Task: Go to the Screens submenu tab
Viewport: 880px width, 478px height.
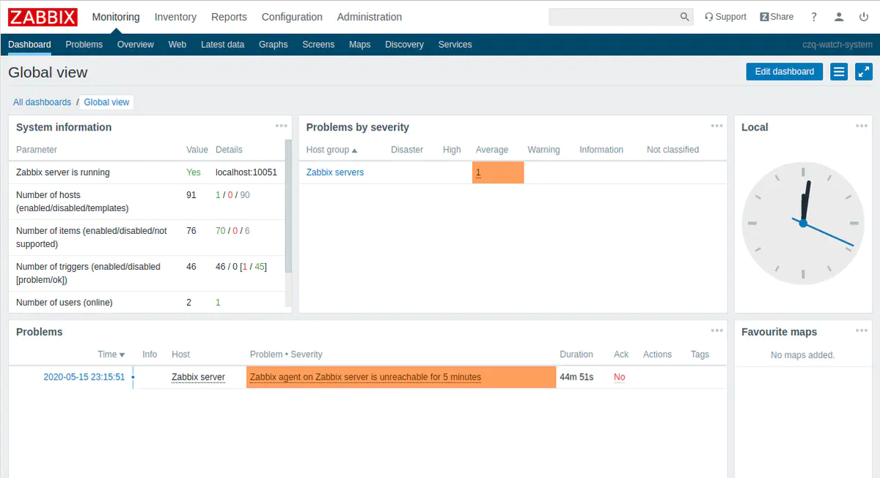Action: click(x=318, y=45)
